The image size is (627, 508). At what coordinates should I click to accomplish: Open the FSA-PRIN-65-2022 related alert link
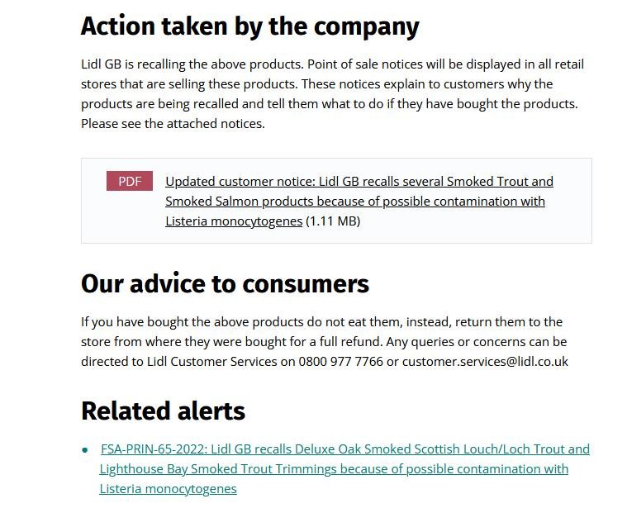point(344,449)
